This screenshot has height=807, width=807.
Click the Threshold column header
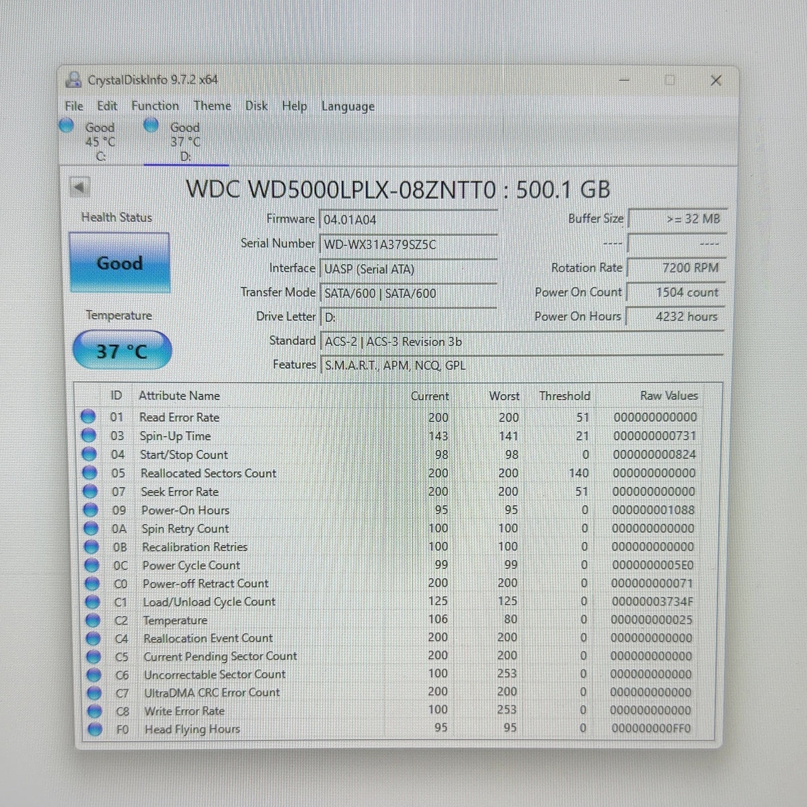tap(565, 396)
